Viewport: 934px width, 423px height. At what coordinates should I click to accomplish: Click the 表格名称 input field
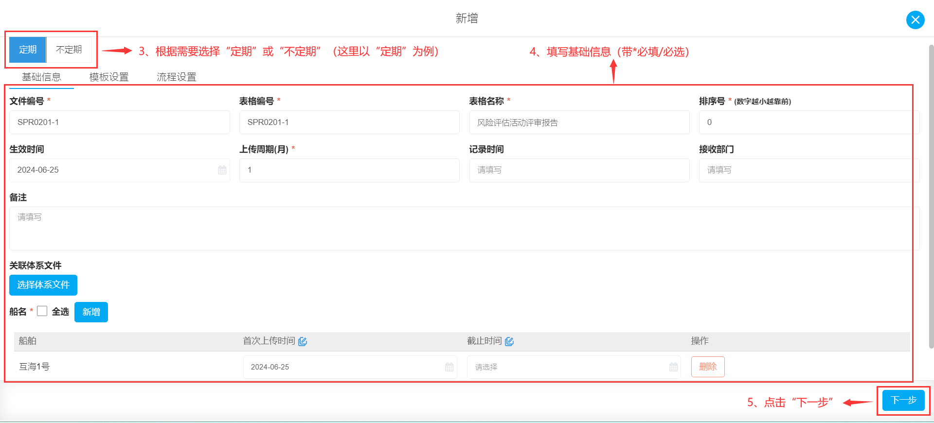(579, 122)
